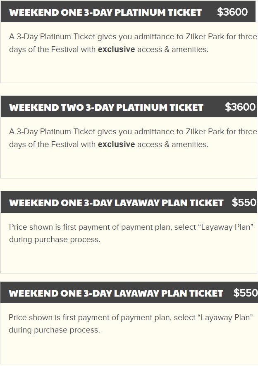Click the $550 price on the first Layaway ticket
This screenshot has height=366, width=258.
[x=244, y=202]
